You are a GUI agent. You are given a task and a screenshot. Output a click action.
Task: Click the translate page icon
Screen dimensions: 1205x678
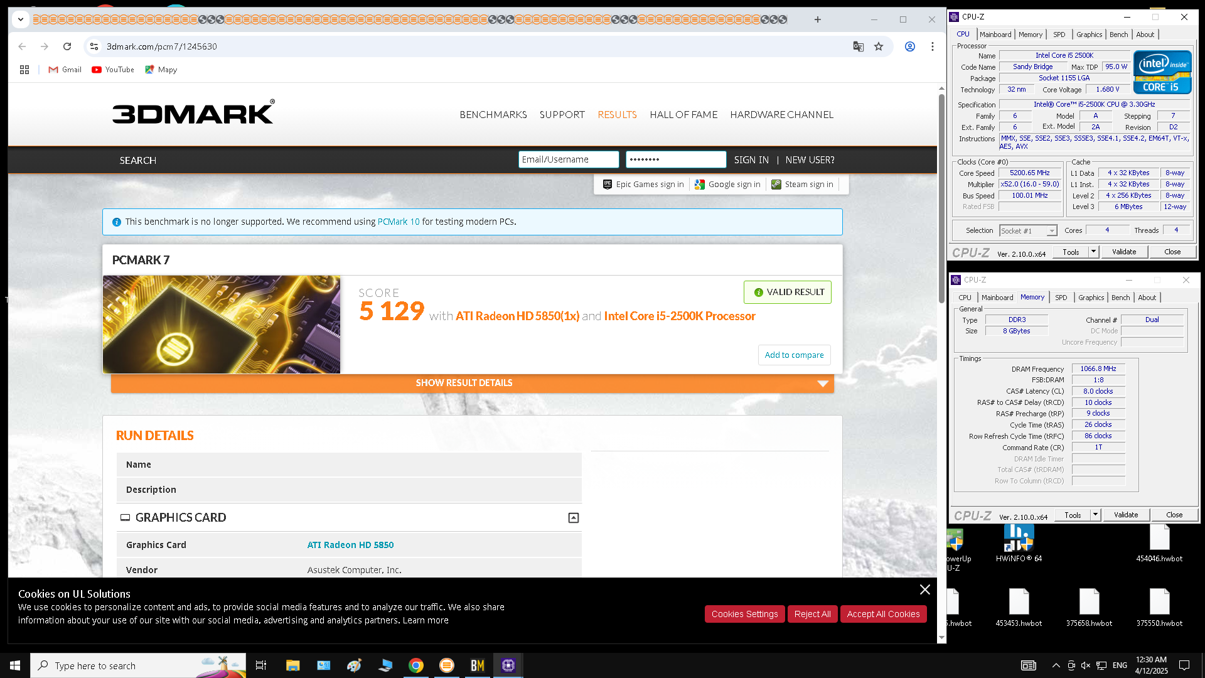click(x=858, y=46)
